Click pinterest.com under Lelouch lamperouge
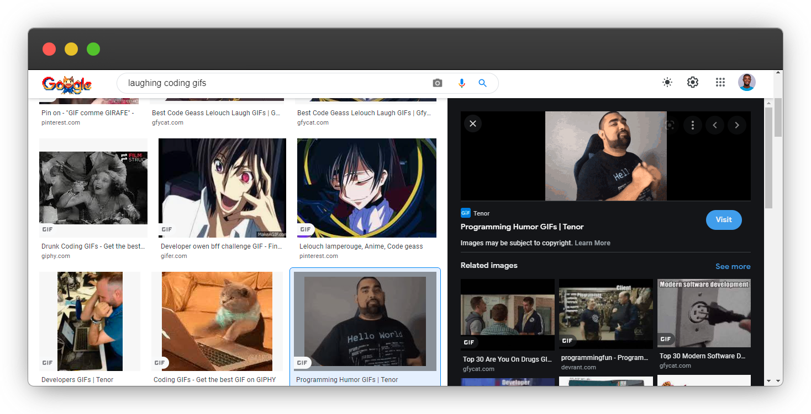 pyautogui.click(x=319, y=256)
